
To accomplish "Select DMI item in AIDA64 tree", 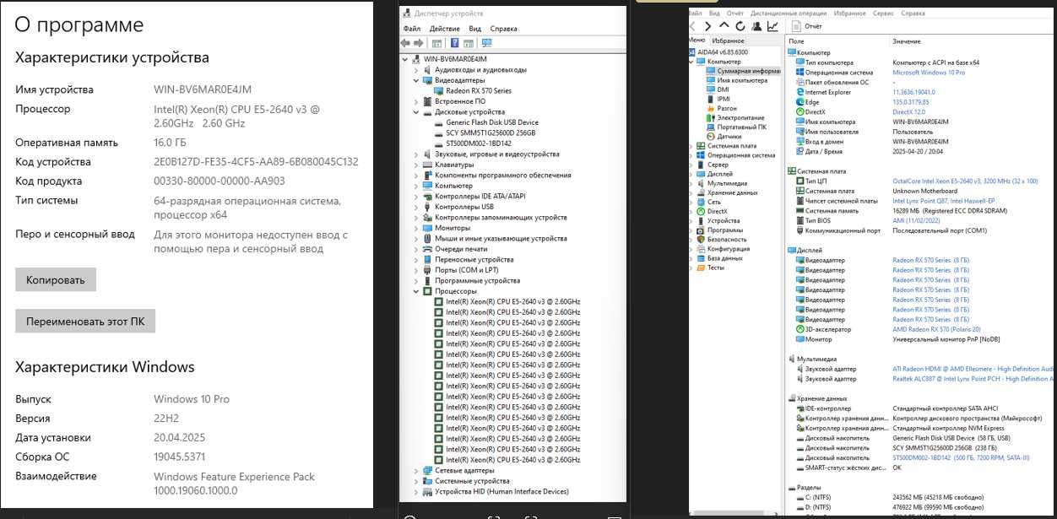I will click(716, 90).
